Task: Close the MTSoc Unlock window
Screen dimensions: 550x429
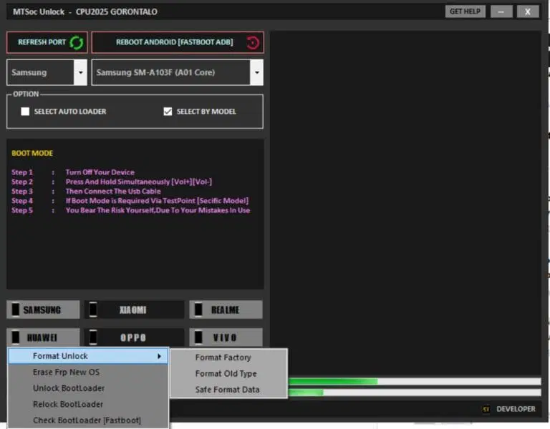Action: point(528,11)
